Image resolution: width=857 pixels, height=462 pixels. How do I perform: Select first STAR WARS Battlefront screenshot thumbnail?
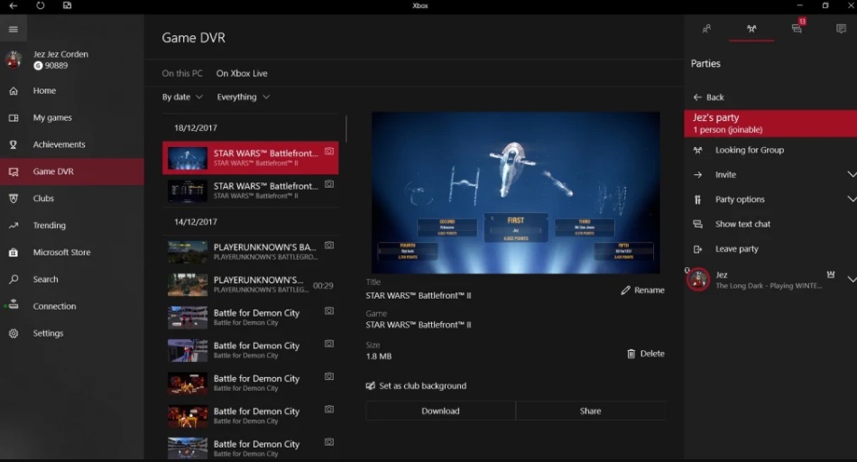click(188, 158)
